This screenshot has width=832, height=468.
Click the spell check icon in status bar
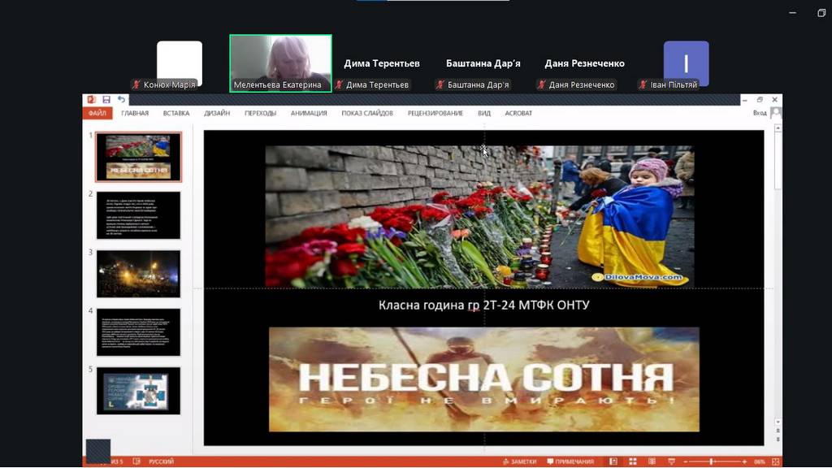(x=139, y=461)
